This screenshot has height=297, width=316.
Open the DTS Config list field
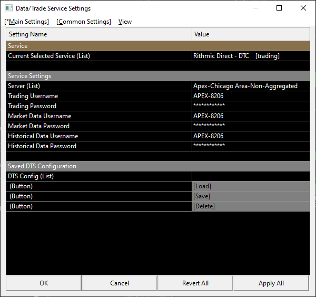250,176
